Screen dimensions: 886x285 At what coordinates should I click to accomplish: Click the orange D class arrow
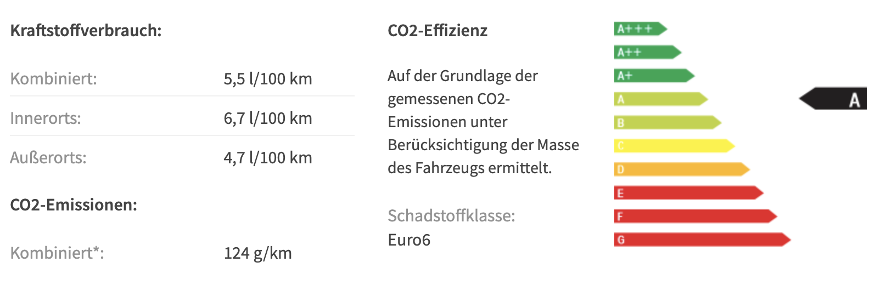click(x=682, y=169)
